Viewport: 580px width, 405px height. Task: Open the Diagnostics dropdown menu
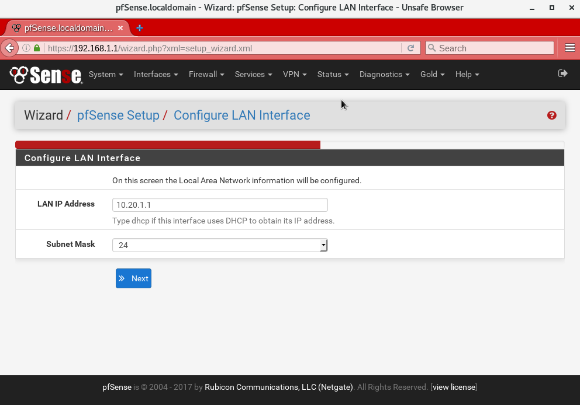click(x=384, y=75)
